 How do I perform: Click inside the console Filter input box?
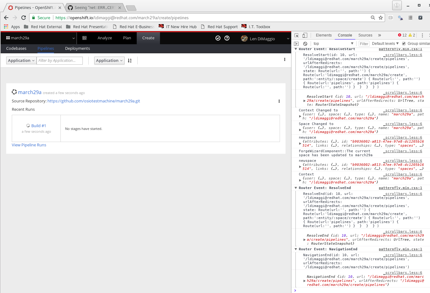click(x=364, y=44)
